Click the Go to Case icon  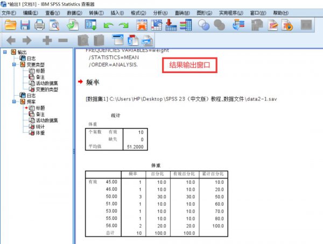click(157, 25)
